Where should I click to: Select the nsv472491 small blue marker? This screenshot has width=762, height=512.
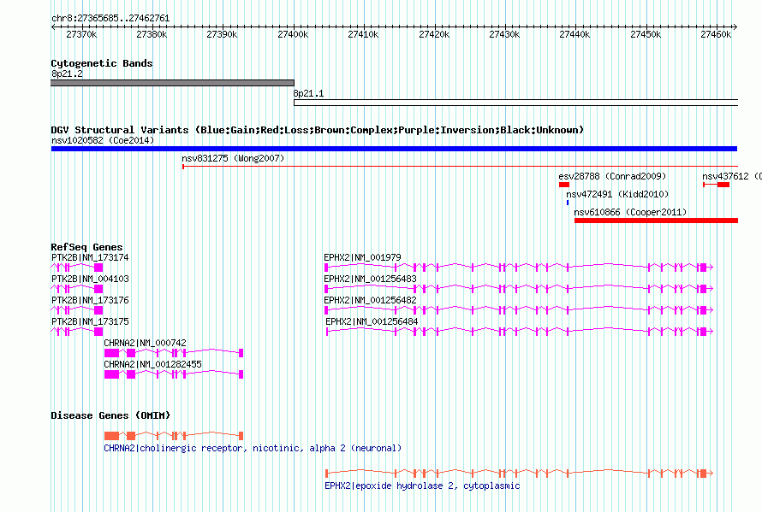point(567,203)
